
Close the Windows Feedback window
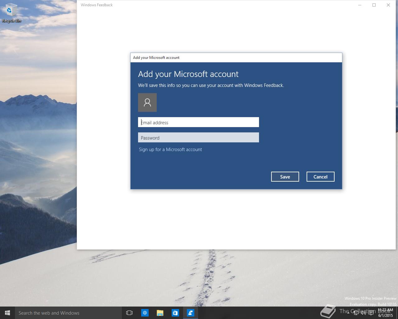(388, 5)
